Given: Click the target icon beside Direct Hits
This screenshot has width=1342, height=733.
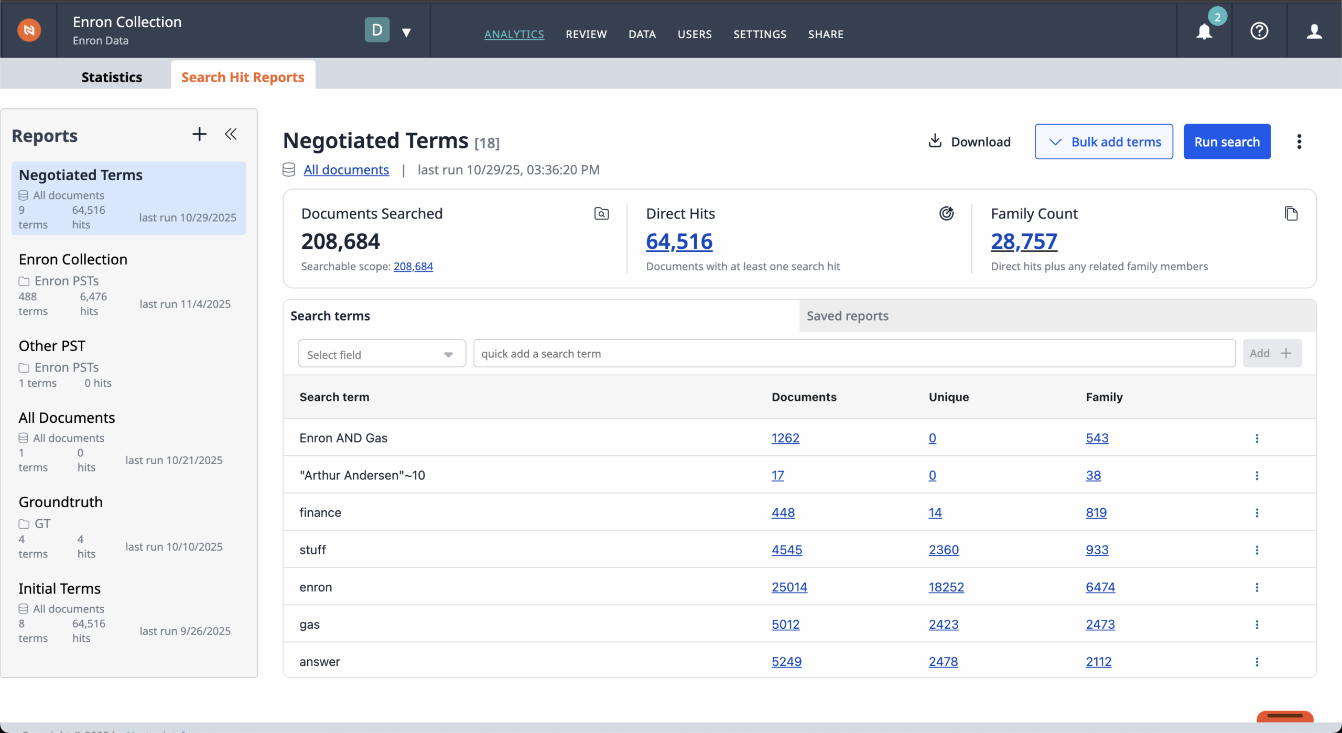Looking at the screenshot, I should pyautogui.click(x=947, y=213).
